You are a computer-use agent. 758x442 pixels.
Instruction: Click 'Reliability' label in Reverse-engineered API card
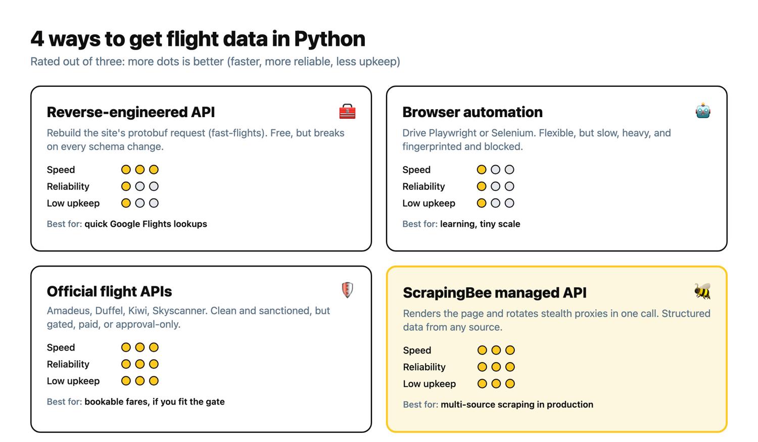(68, 186)
